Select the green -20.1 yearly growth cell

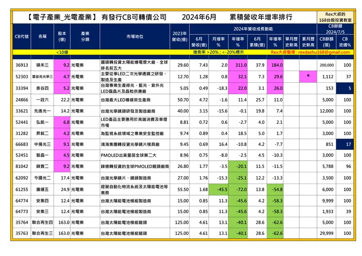click(238, 166)
